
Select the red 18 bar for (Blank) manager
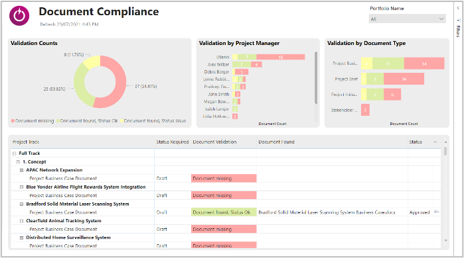coord(281,57)
